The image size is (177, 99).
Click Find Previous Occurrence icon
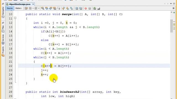click(47, 8)
